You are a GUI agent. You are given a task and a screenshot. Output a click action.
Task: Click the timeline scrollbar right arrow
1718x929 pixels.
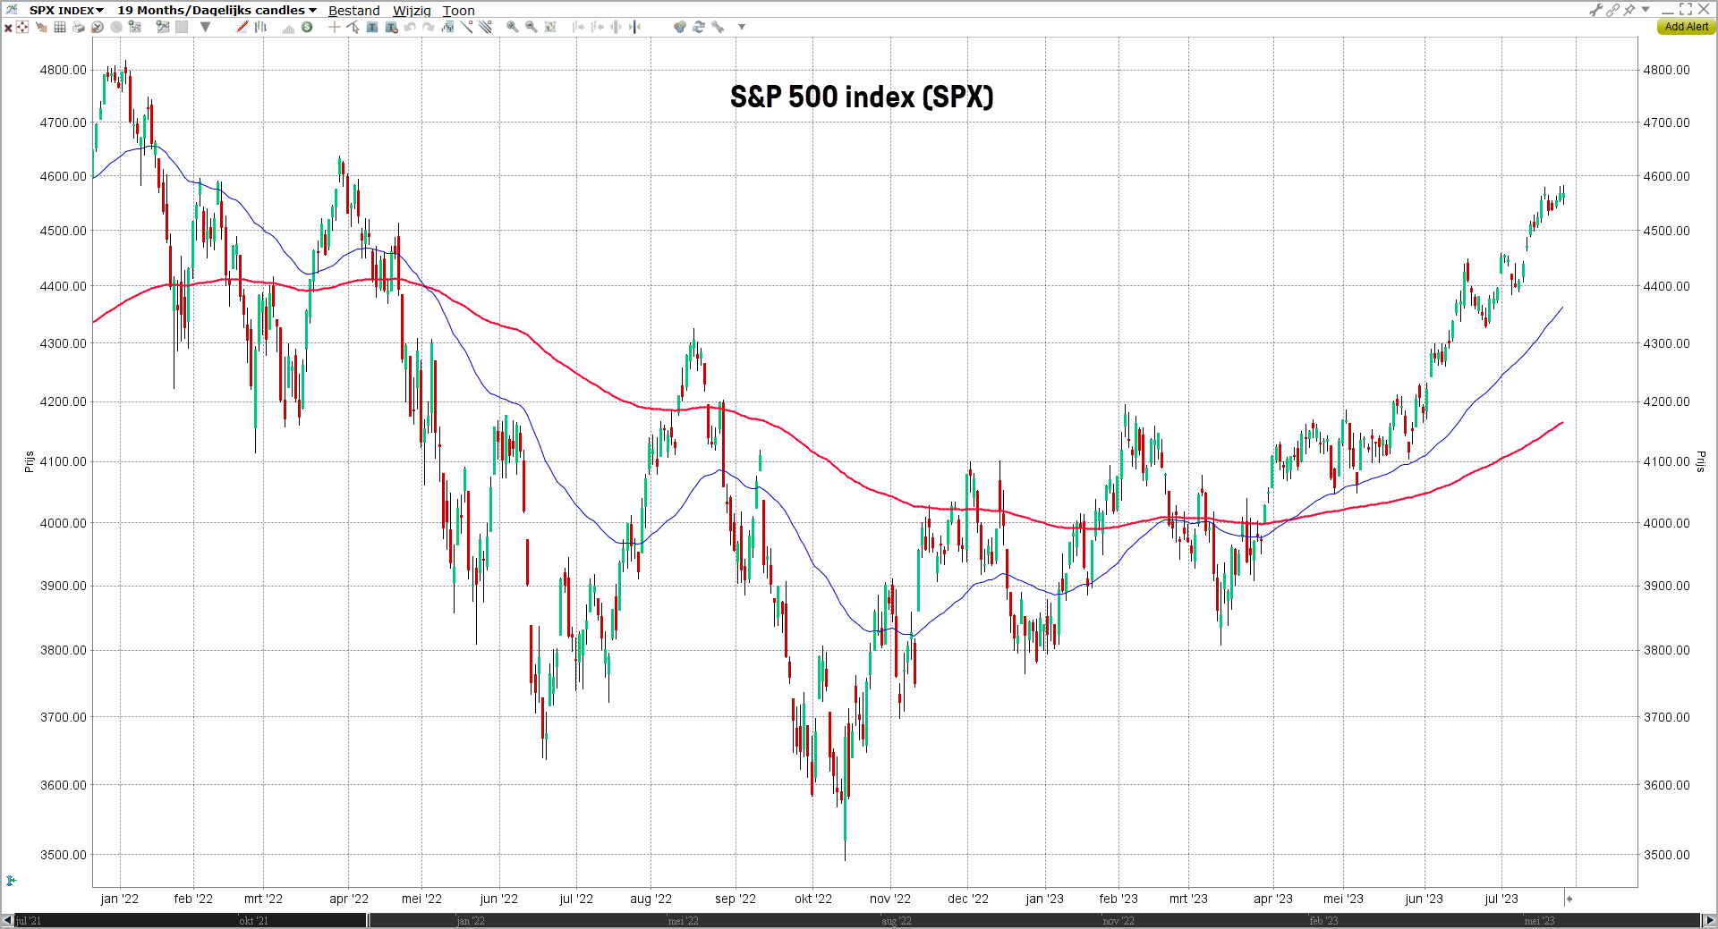1709,920
